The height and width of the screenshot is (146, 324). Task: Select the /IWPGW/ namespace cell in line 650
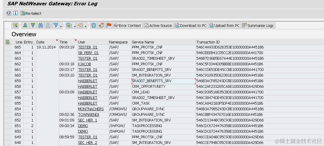click(x=120, y=132)
